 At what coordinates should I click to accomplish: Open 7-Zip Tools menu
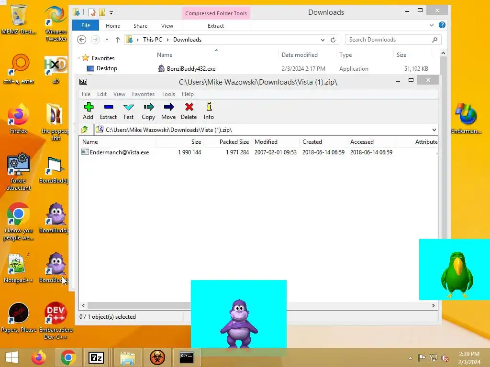[168, 94]
